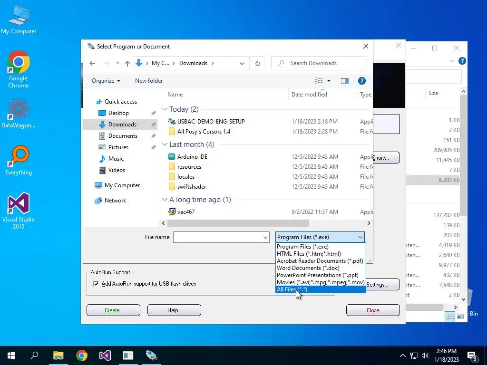Open the dialog's blue help icon
Viewport: 487px width, 365px height.
tap(361, 81)
